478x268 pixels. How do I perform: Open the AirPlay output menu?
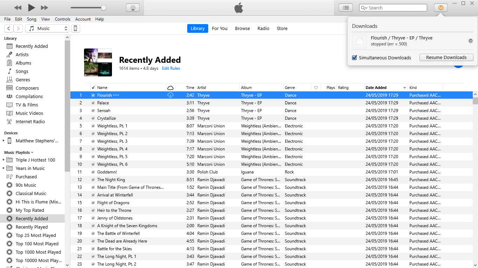pyautogui.click(x=133, y=8)
